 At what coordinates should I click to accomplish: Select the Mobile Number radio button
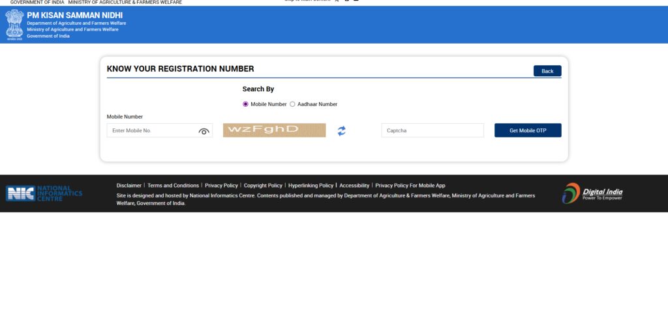(x=245, y=104)
